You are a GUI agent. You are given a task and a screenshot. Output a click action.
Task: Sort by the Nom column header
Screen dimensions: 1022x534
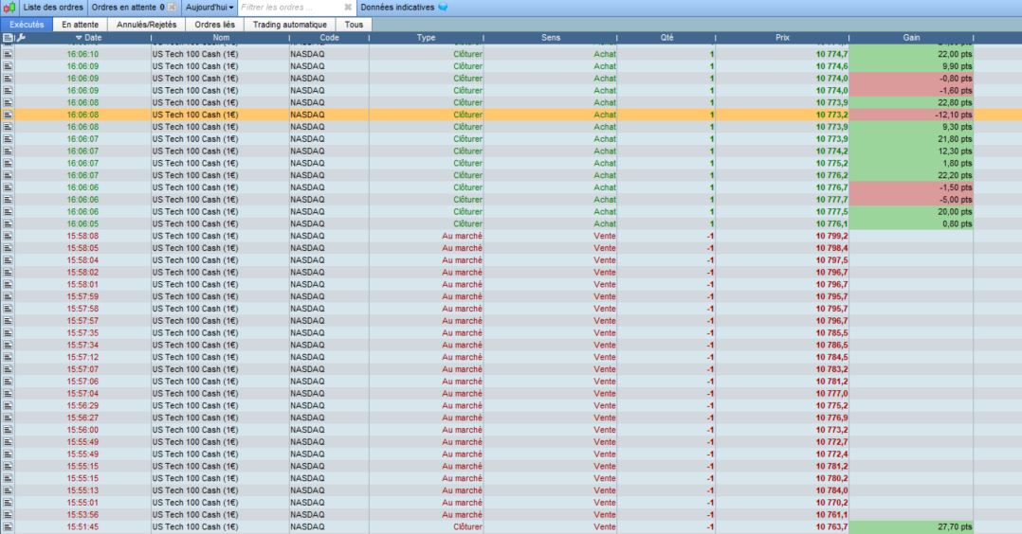click(x=221, y=38)
